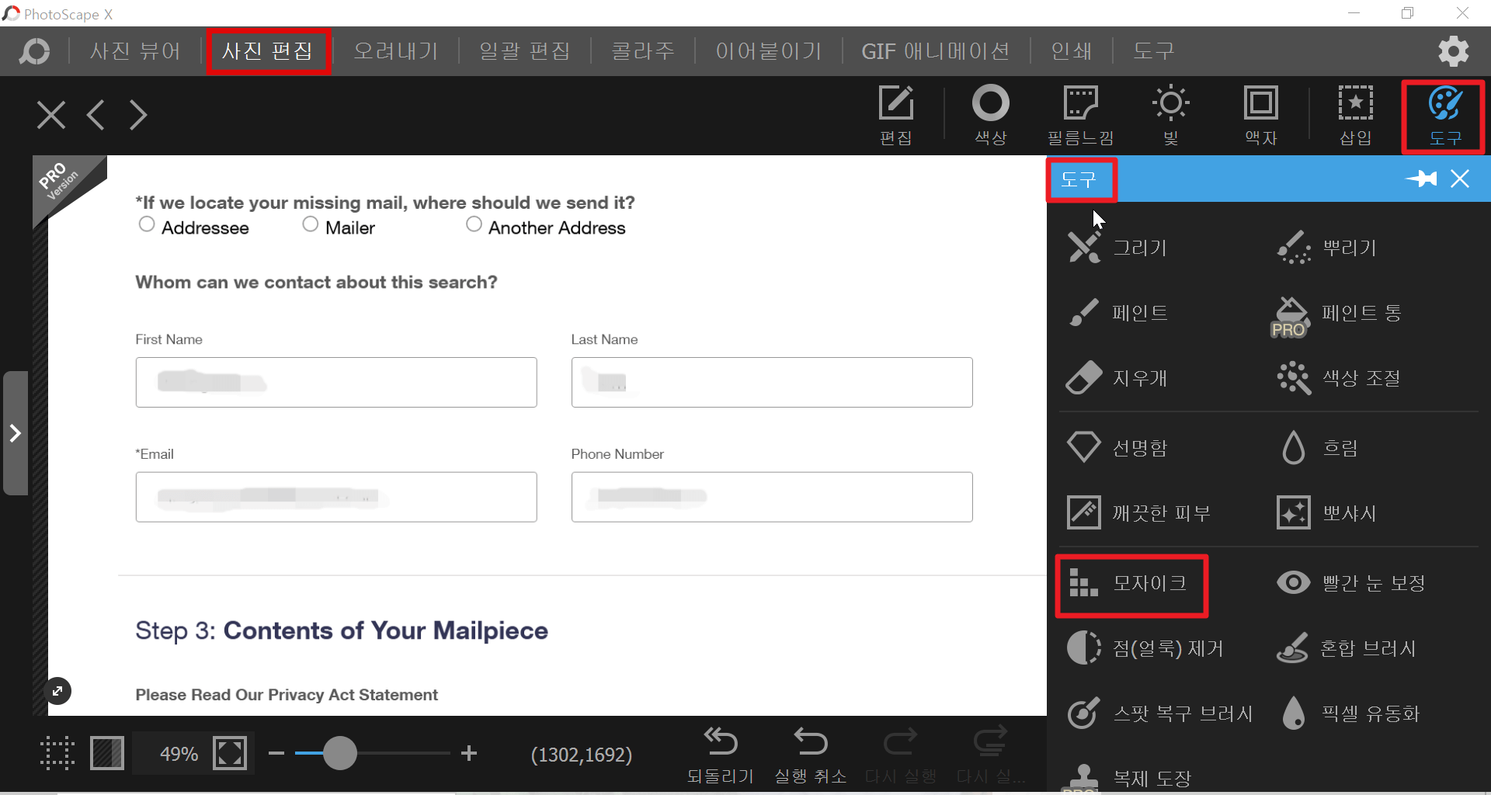
Task: Select the 모자이크 mosaic tool
Action: tap(1128, 583)
